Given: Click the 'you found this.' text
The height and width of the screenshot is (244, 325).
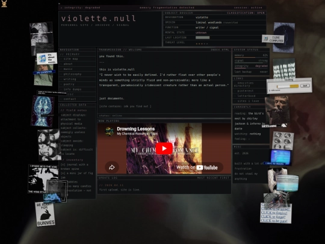Looking at the screenshot, I should click(x=112, y=56).
